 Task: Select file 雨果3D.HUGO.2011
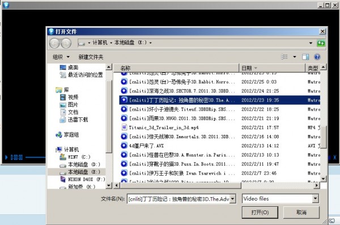[219, 118]
